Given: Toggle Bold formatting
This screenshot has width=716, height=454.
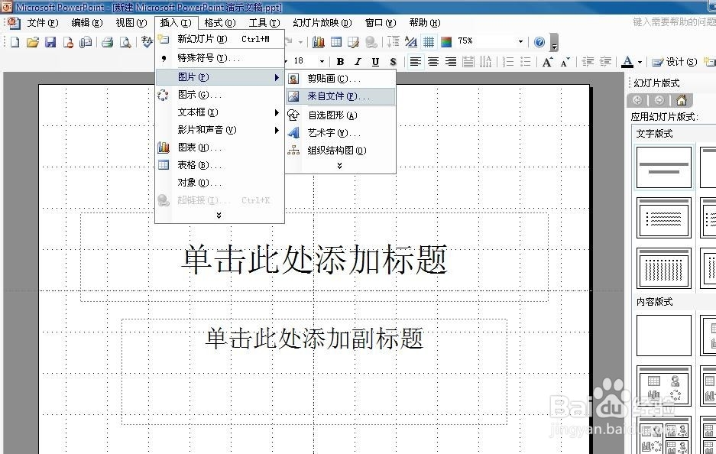Looking at the screenshot, I should 340,62.
